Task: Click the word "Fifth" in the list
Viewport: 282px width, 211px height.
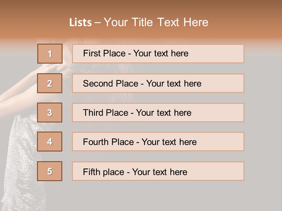Action: tap(91, 172)
